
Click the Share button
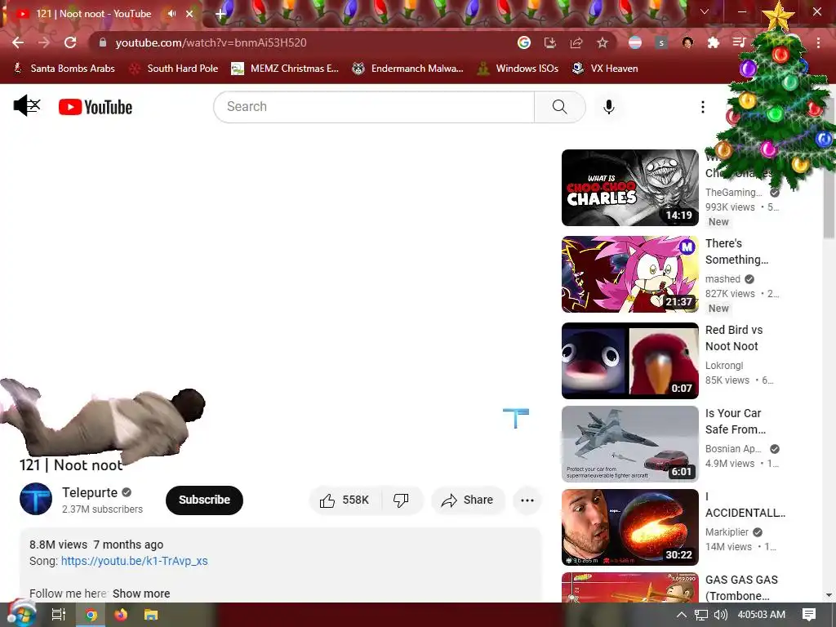click(468, 500)
